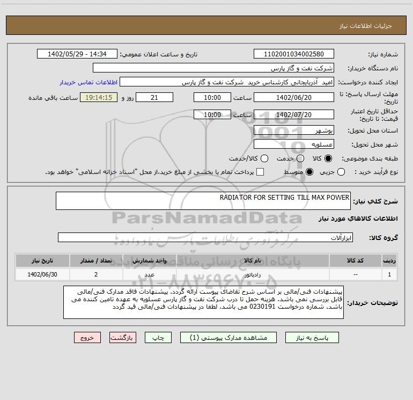Select the متوسط purchase type radio
Image resolution: width=413 pixels, height=400 pixels.
tap(309, 172)
